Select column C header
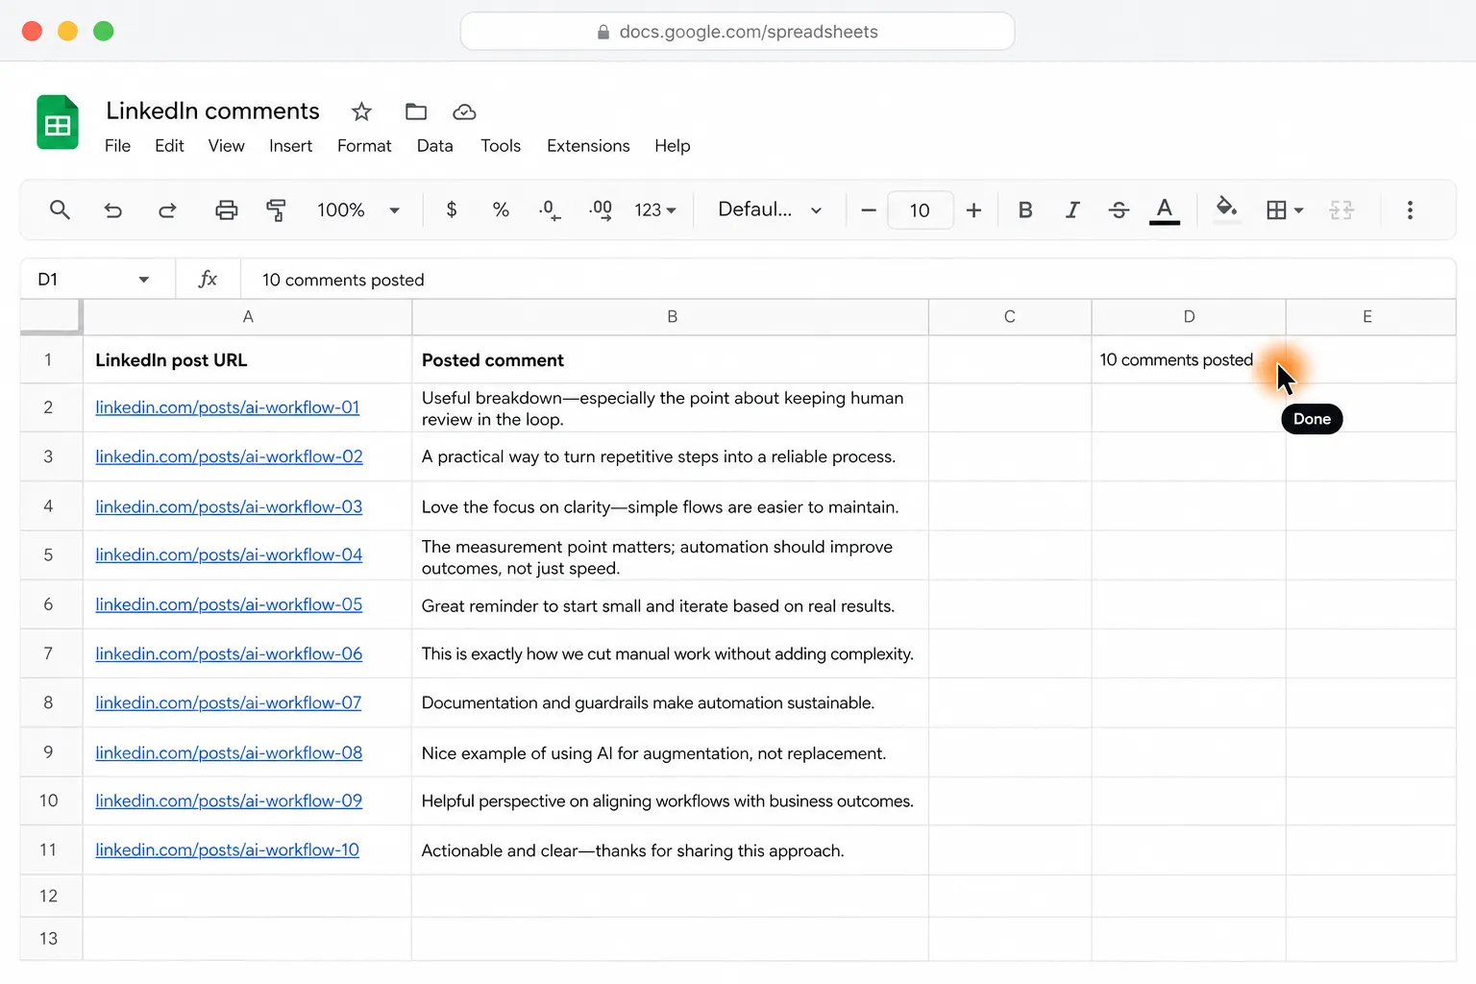1476x984 pixels. (1010, 317)
